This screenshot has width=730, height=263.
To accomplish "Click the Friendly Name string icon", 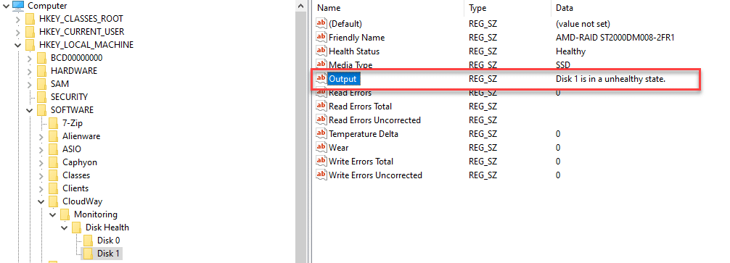I will [321, 37].
